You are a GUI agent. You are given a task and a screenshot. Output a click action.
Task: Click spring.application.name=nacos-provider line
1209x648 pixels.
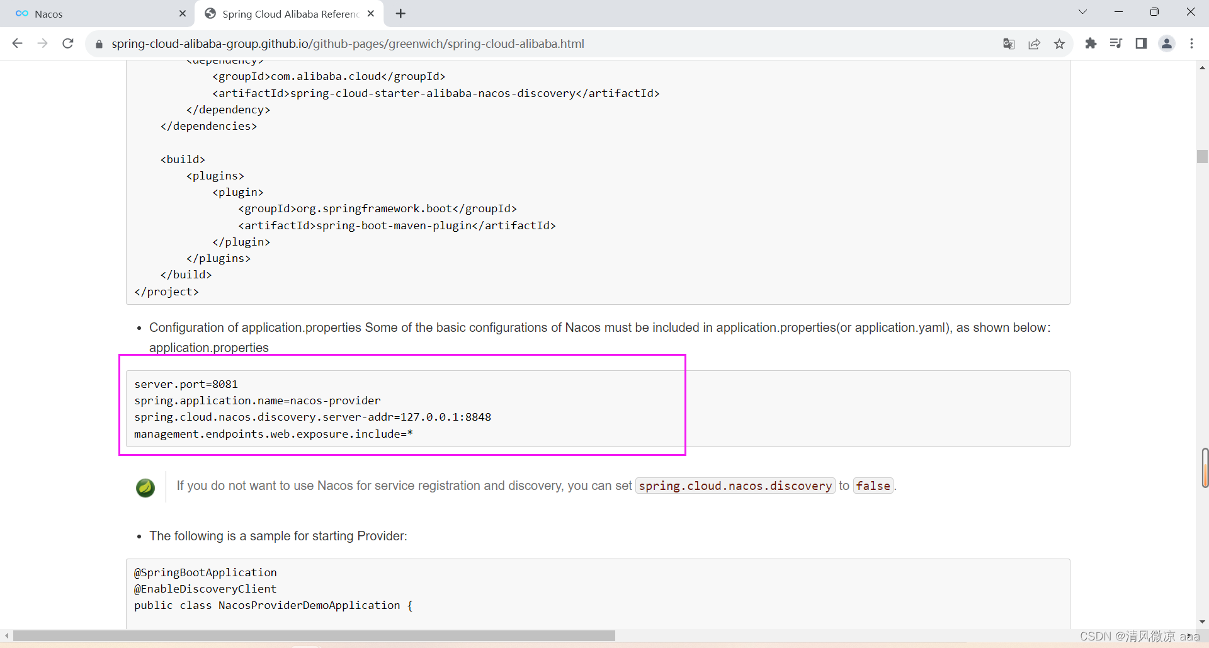[x=257, y=401]
